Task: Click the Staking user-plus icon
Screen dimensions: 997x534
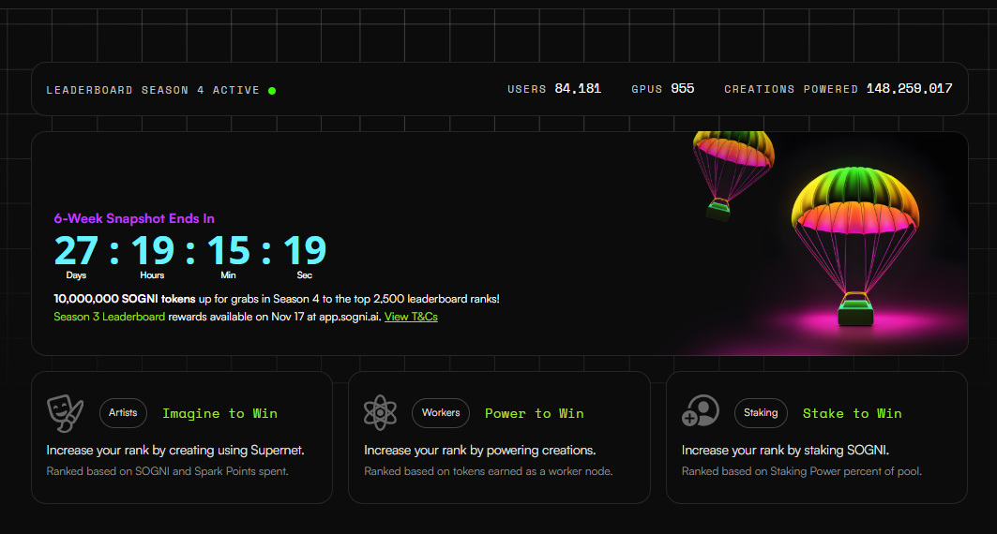Action: (x=700, y=412)
